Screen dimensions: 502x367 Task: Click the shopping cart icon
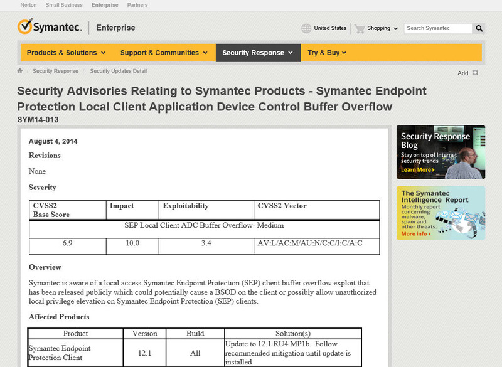coord(359,28)
